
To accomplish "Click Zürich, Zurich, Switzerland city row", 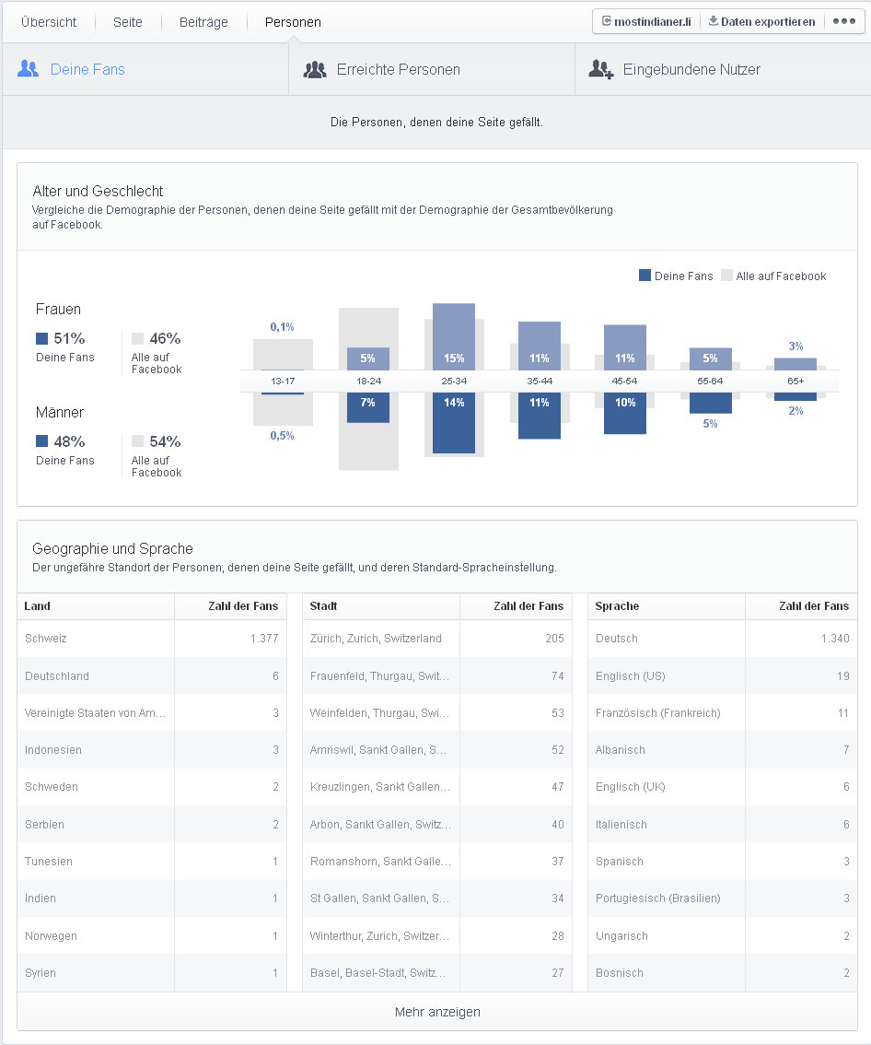I will tap(437, 639).
